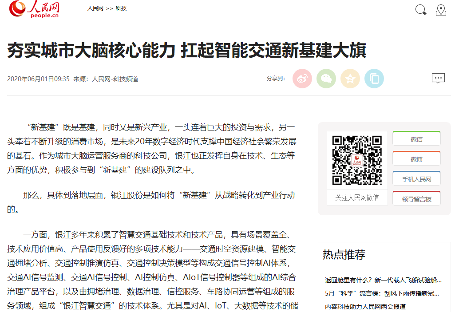This screenshot has height=312, width=451.
Task: Click the map pin icon in header
Action: [x=441, y=10]
